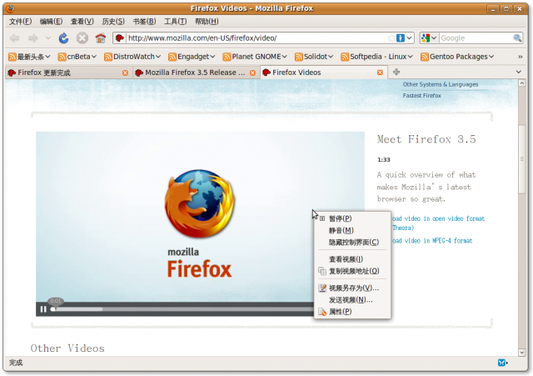Click the Fastest Firefox link
533x376 pixels.
pos(422,96)
